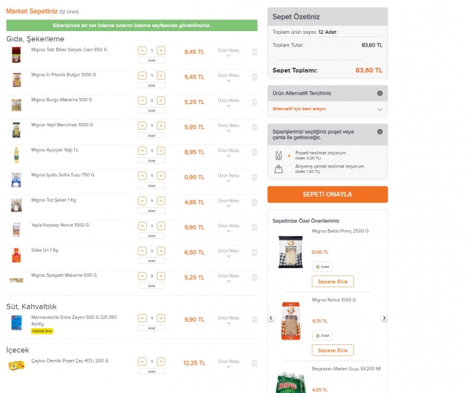Add Migros Nohut 1000 G to cart
This screenshot has width=473, height=393.
pos(332,350)
